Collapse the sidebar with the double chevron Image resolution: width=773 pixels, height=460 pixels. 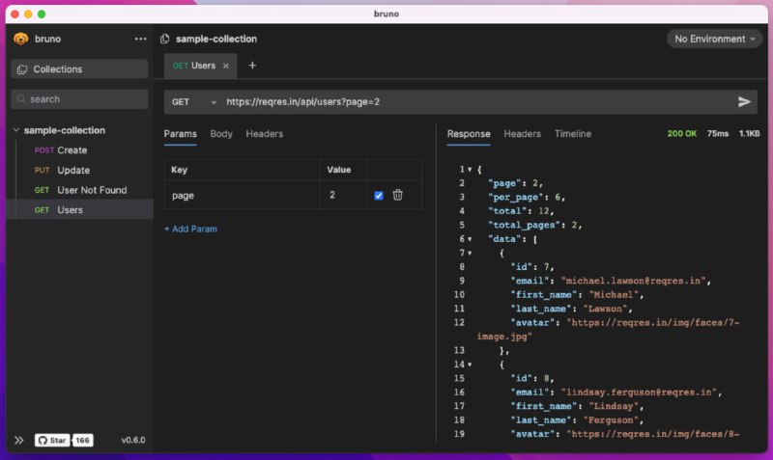pyautogui.click(x=18, y=440)
